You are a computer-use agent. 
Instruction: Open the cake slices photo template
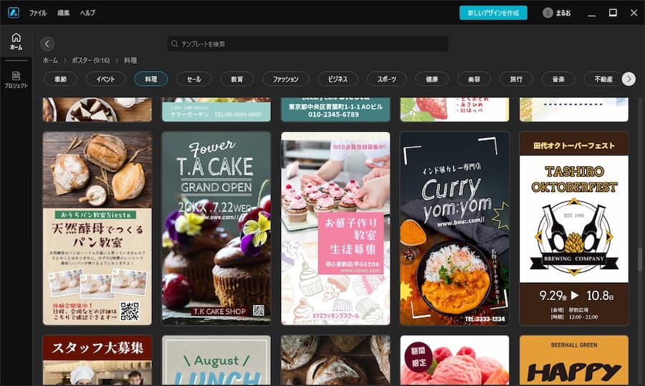(x=97, y=110)
